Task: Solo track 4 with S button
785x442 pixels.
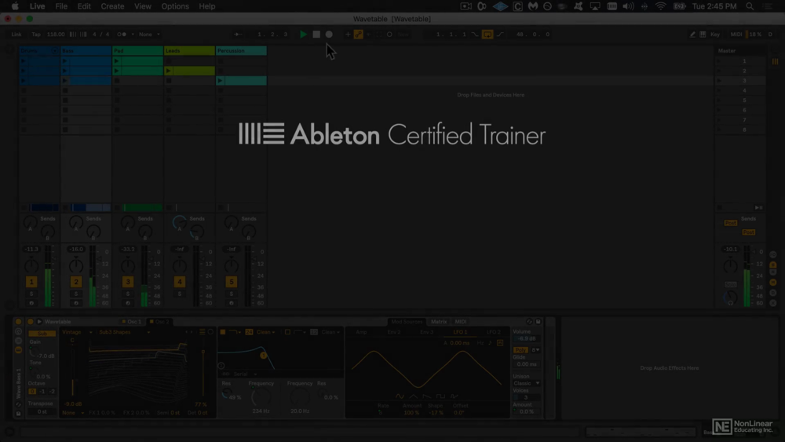Action: pos(179,294)
